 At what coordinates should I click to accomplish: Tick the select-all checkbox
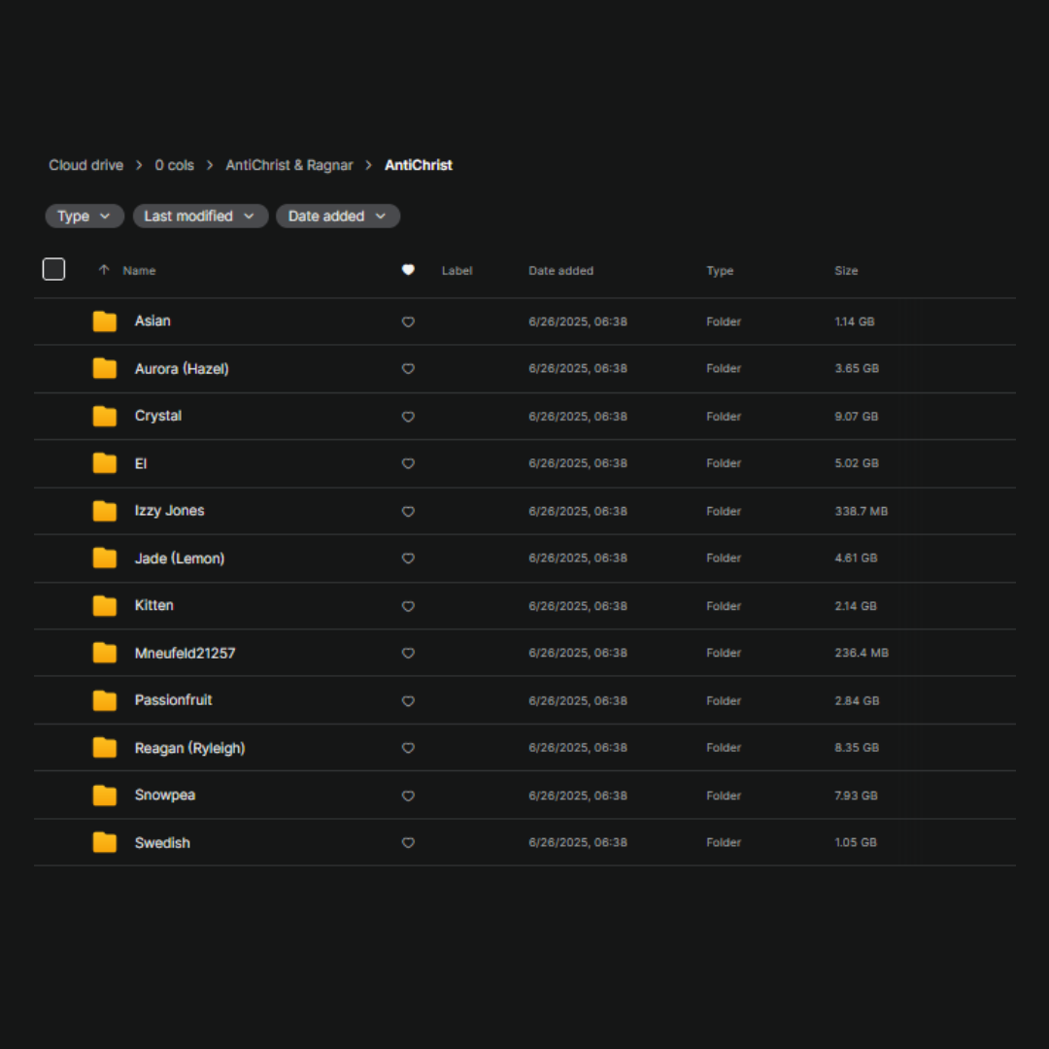click(54, 269)
